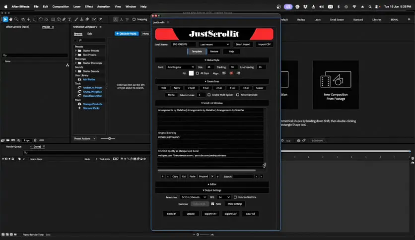This screenshot has height=240, width=415.
Task: Open the FPS 24 dropdown
Action: (224, 197)
